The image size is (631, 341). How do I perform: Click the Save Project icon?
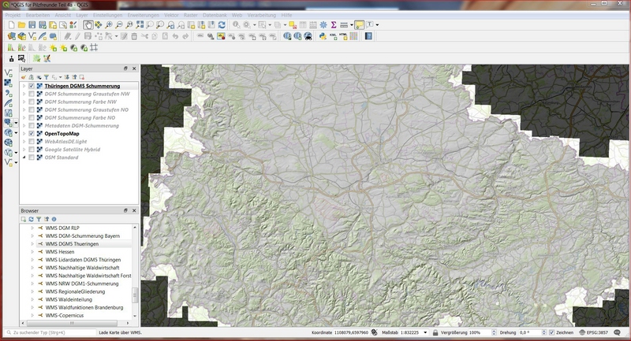32,25
